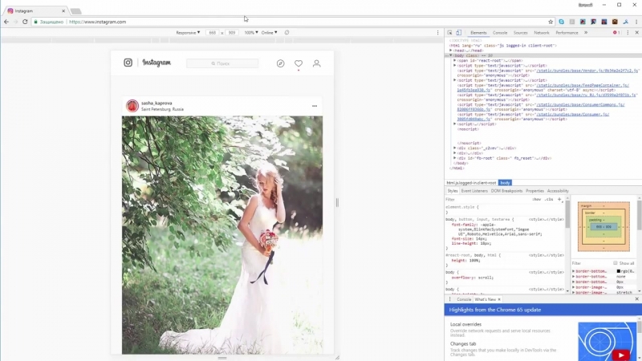Click the address bar URL
The image size is (642, 361).
click(97, 22)
